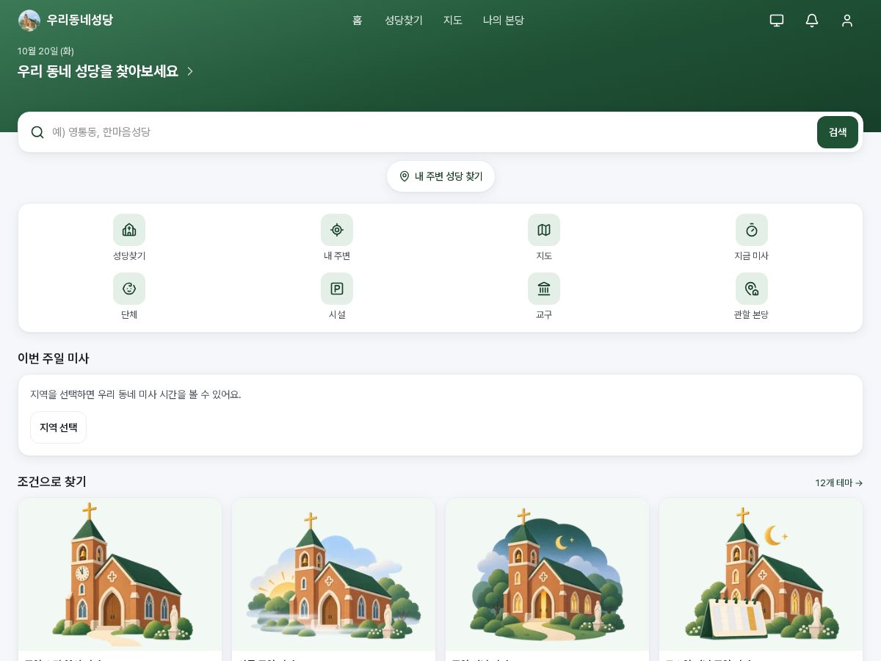The image size is (881, 661).
Task: Open the church with calendar thumbnail
Action: [x=761, y=574]
